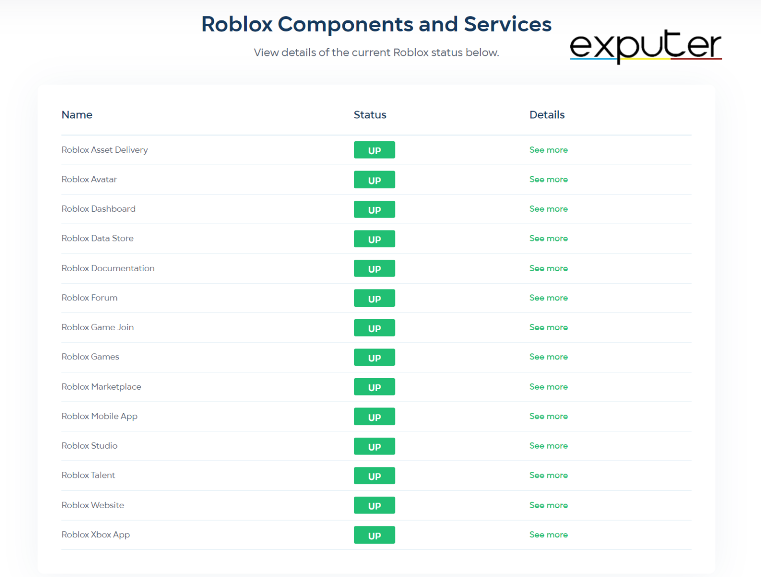This screenshot has height=577, width=761.
Task: Select the Name column header
Action: click(x=77, y=115)
